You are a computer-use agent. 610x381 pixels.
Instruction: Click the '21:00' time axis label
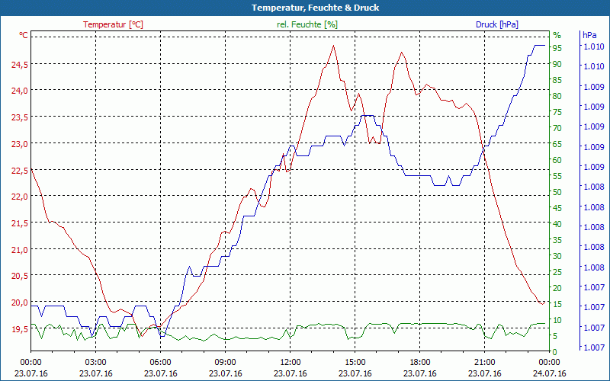(484, 363)
